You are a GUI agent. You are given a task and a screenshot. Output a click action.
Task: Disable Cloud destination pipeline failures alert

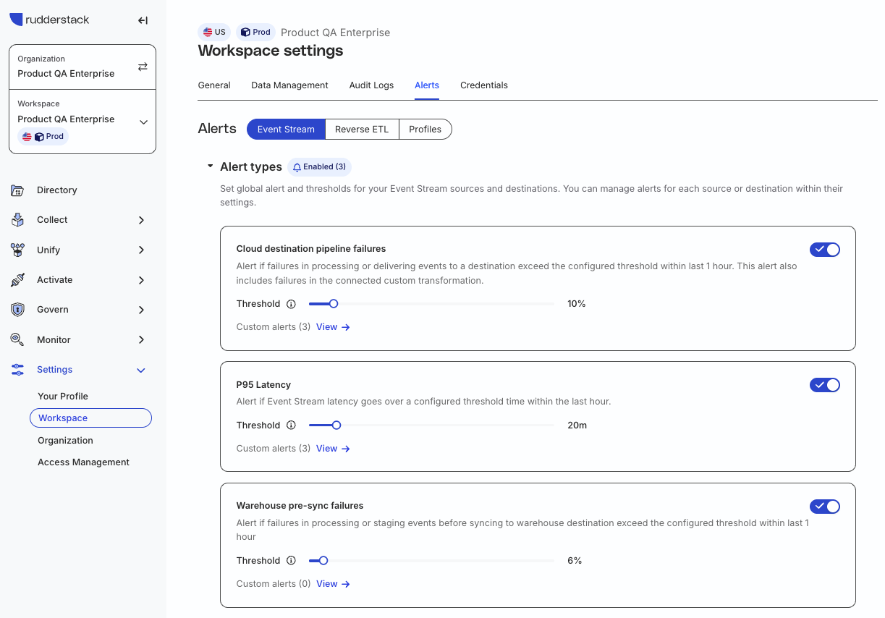click(x=824, y=250)
